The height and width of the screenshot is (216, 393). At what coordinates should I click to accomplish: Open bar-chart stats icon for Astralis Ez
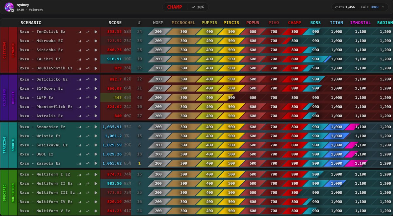click(x=79, y=116)
